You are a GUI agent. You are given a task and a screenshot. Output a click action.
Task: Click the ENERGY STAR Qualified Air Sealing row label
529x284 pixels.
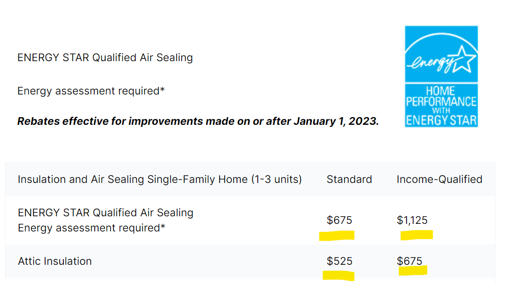click(106, 213)
